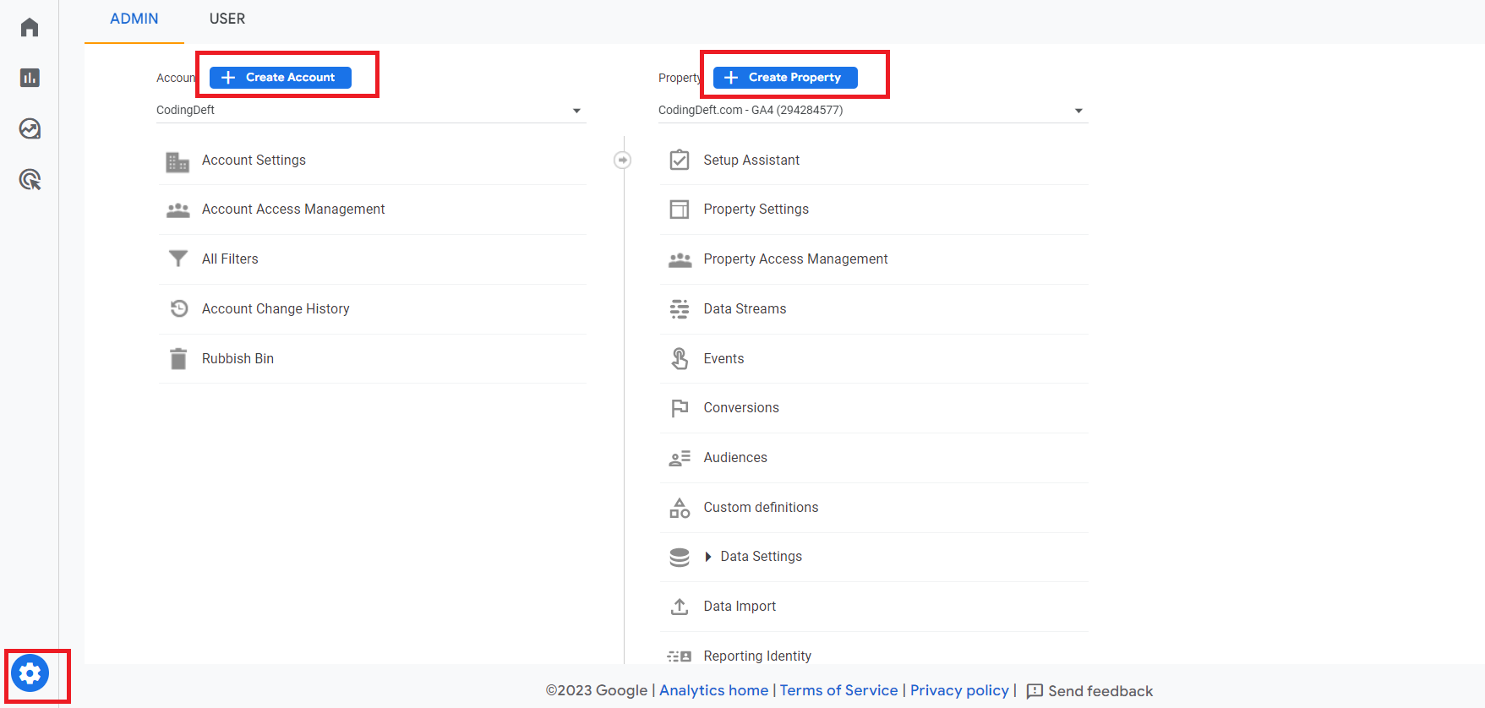Click the Account Settings building icon
The image size is (1485, 708).
click(x=177, y=161)
